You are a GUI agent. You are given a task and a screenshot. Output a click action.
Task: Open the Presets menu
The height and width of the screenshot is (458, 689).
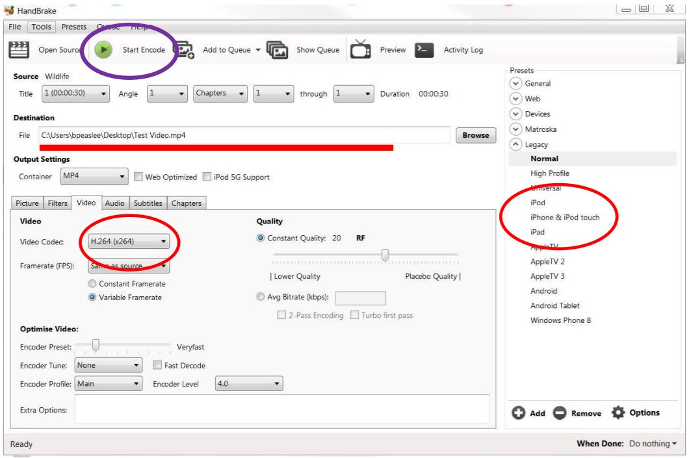tap(74, 27)
